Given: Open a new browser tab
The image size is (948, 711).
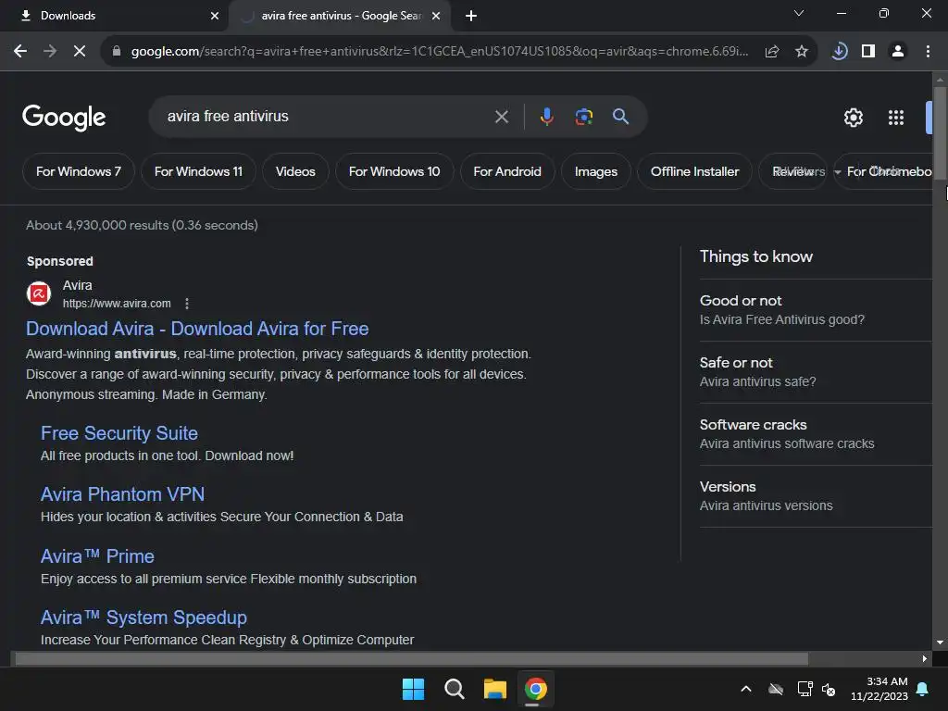Looking at the screenshot, I should (x=471, y=16).
